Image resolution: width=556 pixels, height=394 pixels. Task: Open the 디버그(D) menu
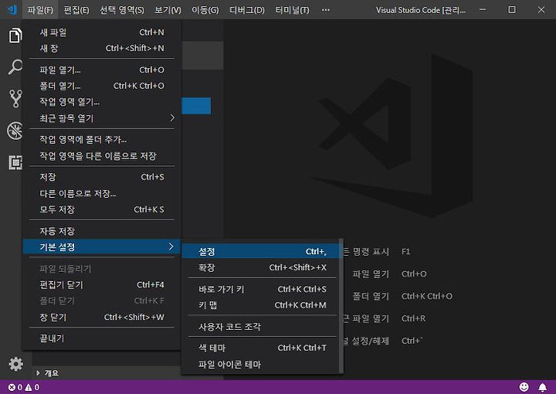pos(247,10)
